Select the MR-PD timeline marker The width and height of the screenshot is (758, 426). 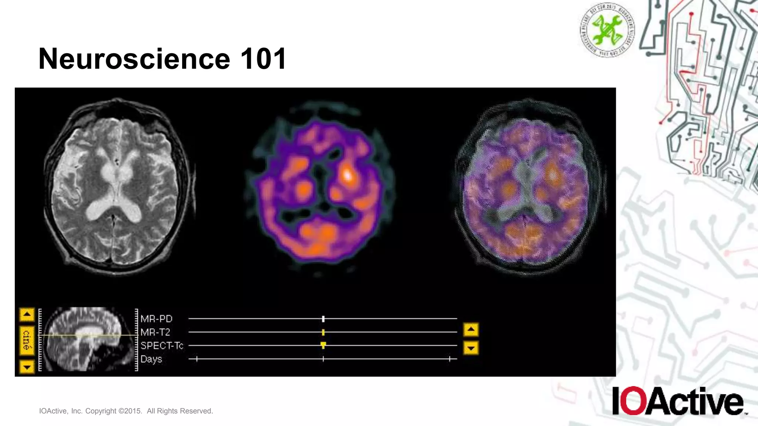(323, 319)
